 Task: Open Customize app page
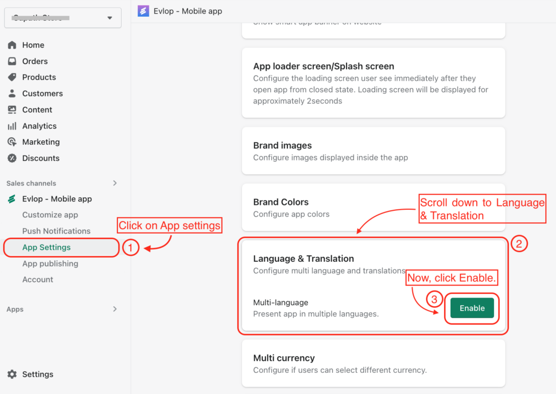pos(50,215)
